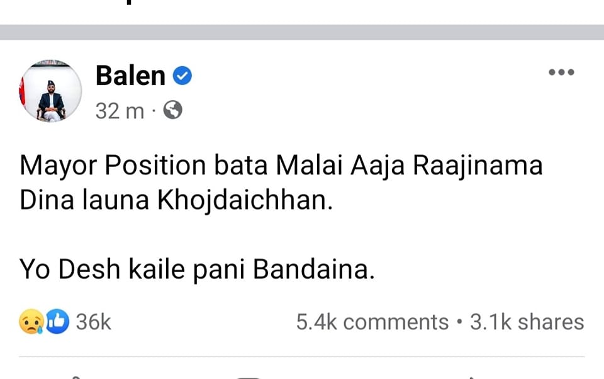Open the three-dot post options menu

coord(561,73)
